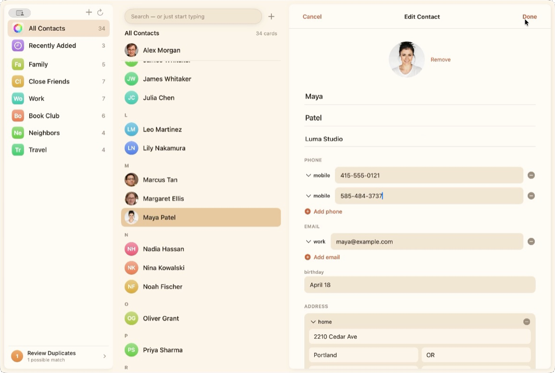Refresh contacts with the circular arrow icon
The height and width of the screenshot is (373, 555).
[100, 13]
